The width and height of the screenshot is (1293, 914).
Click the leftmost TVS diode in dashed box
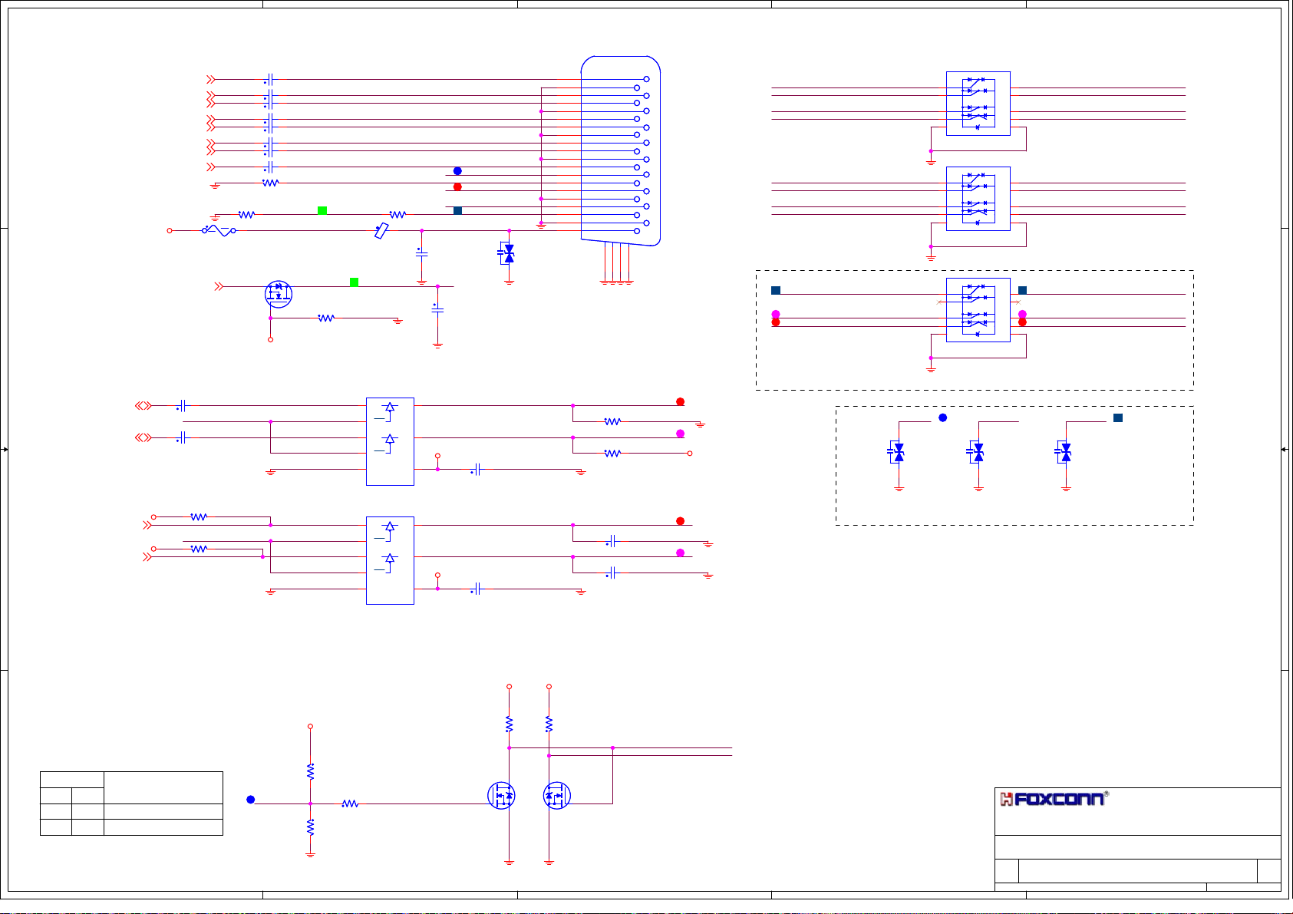point(897,453)
